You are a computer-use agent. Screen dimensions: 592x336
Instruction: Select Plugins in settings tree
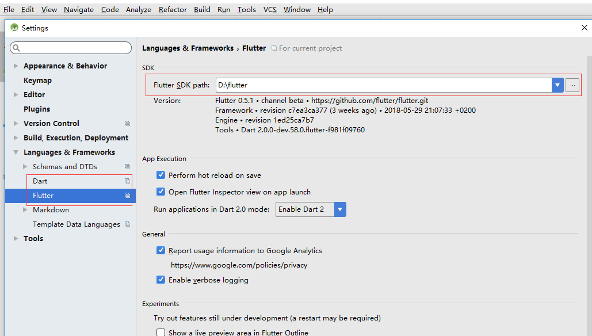point(37,109)
